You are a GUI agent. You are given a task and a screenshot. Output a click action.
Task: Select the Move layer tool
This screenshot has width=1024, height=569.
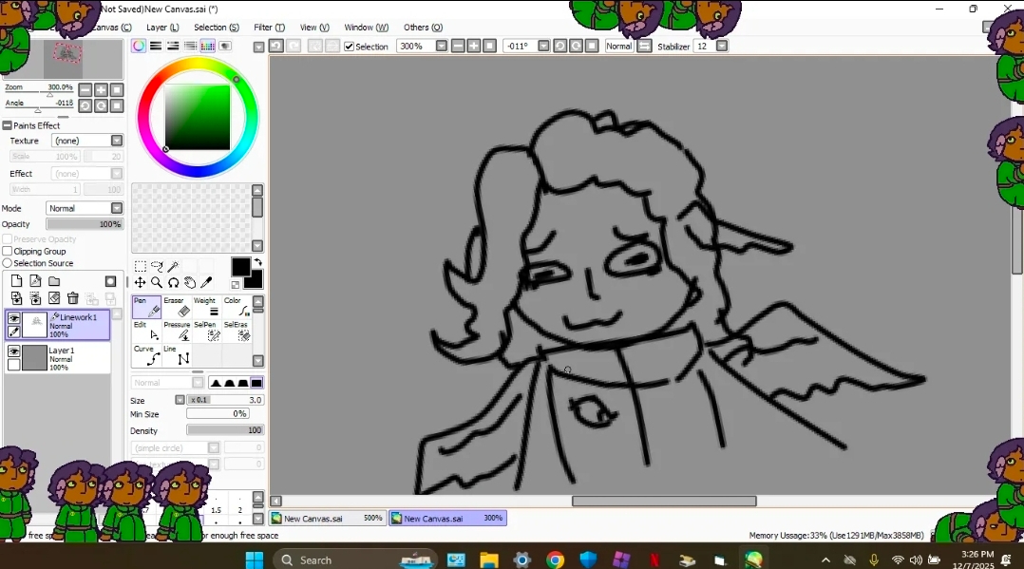point(140,282)
